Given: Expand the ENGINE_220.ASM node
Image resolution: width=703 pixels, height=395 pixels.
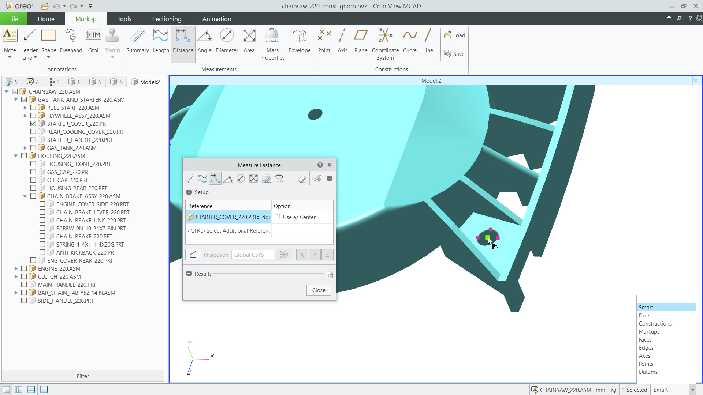Looking at the screenshot, I should pos(16,268).
